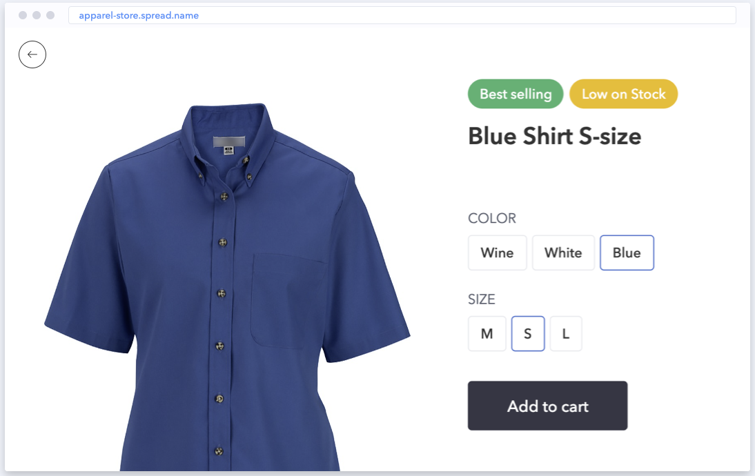Screen dimensions: 755x476
Task: Choose size L for the shirt
Action: click(566, 333)
